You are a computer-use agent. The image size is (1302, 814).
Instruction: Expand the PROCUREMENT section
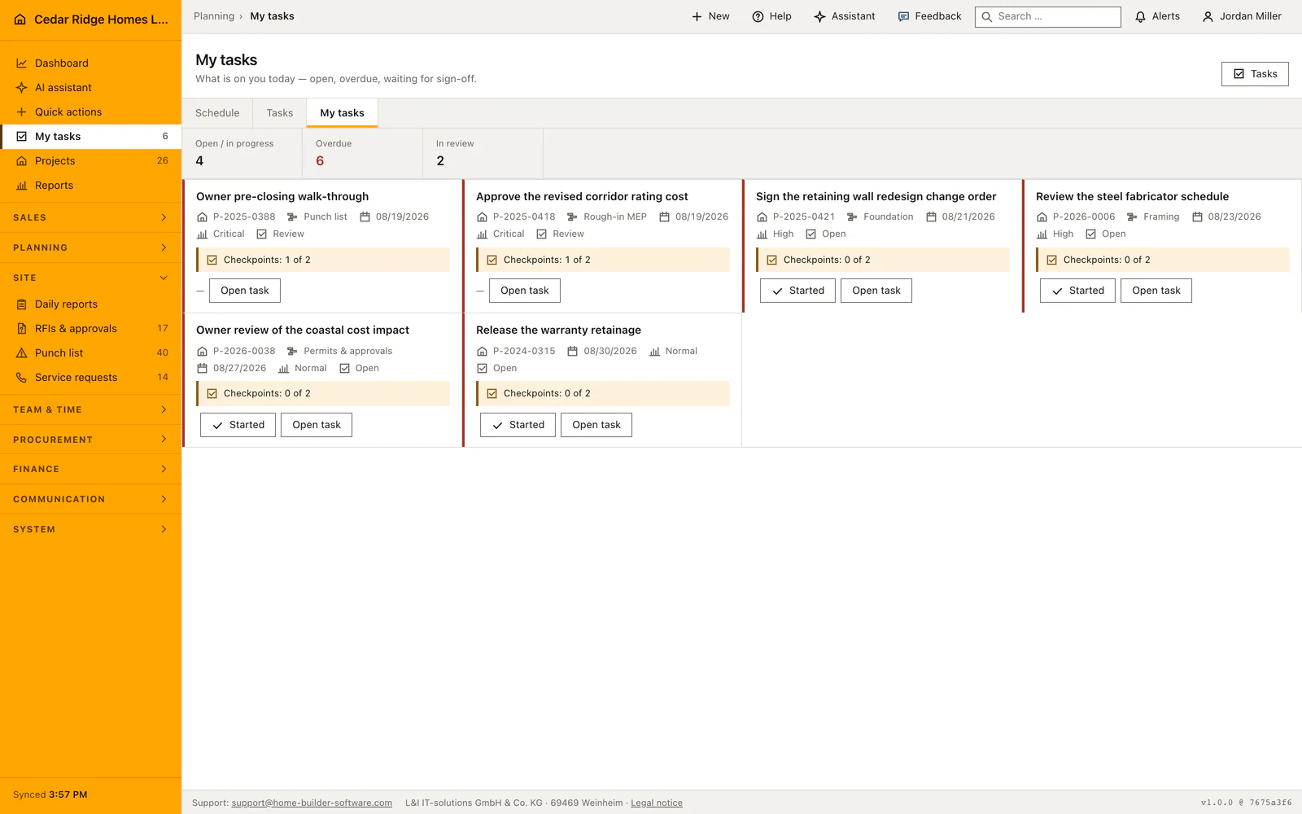(90, 440)
